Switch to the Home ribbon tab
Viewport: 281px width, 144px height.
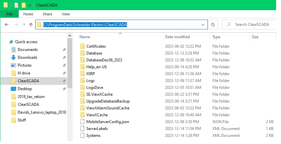coord(28,14)
